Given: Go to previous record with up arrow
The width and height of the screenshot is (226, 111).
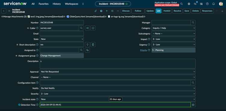Looking at the screenshot, I should click(x=217, y=11).
